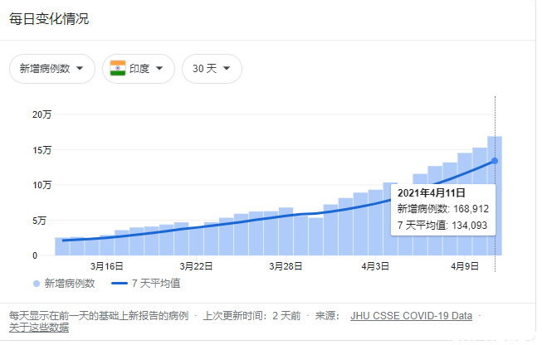Click the India flag icon
This screenshot has width=542, height=345.
pyautogui.click(x=118, y=68)
